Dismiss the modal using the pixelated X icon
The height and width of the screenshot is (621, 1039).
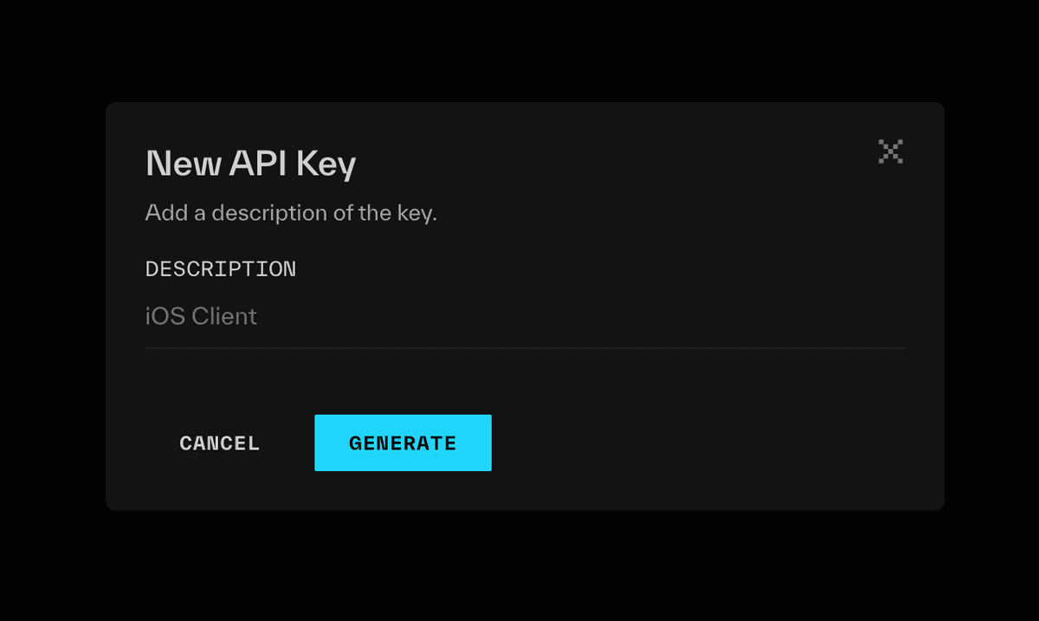tap(890, 152)
